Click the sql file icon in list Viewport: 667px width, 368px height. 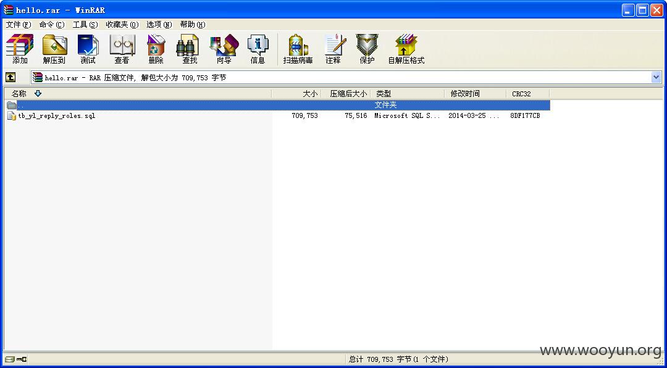pos(12,115)
